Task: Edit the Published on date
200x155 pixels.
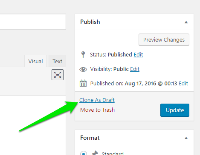Action: 183,84
